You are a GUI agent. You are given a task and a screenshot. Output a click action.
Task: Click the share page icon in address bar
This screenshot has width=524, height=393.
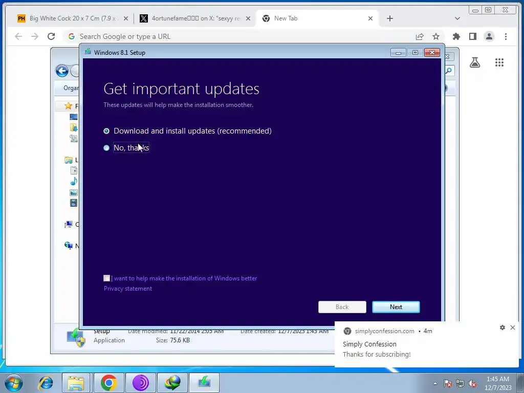[x=420, y=36]
